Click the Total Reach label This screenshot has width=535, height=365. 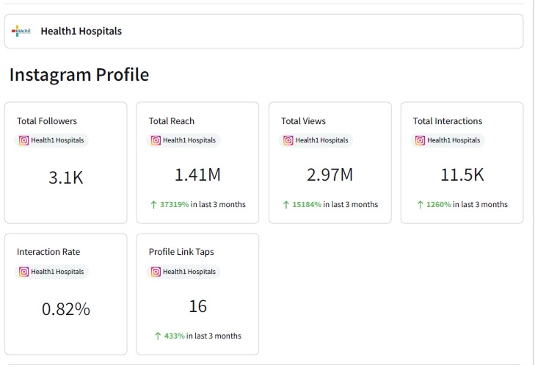171,121
